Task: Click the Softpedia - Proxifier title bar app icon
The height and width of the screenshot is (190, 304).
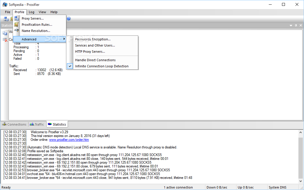Action: 5,4
